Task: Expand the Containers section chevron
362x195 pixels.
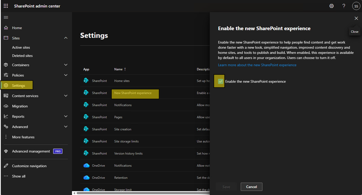Action: [x=66, y=65]
